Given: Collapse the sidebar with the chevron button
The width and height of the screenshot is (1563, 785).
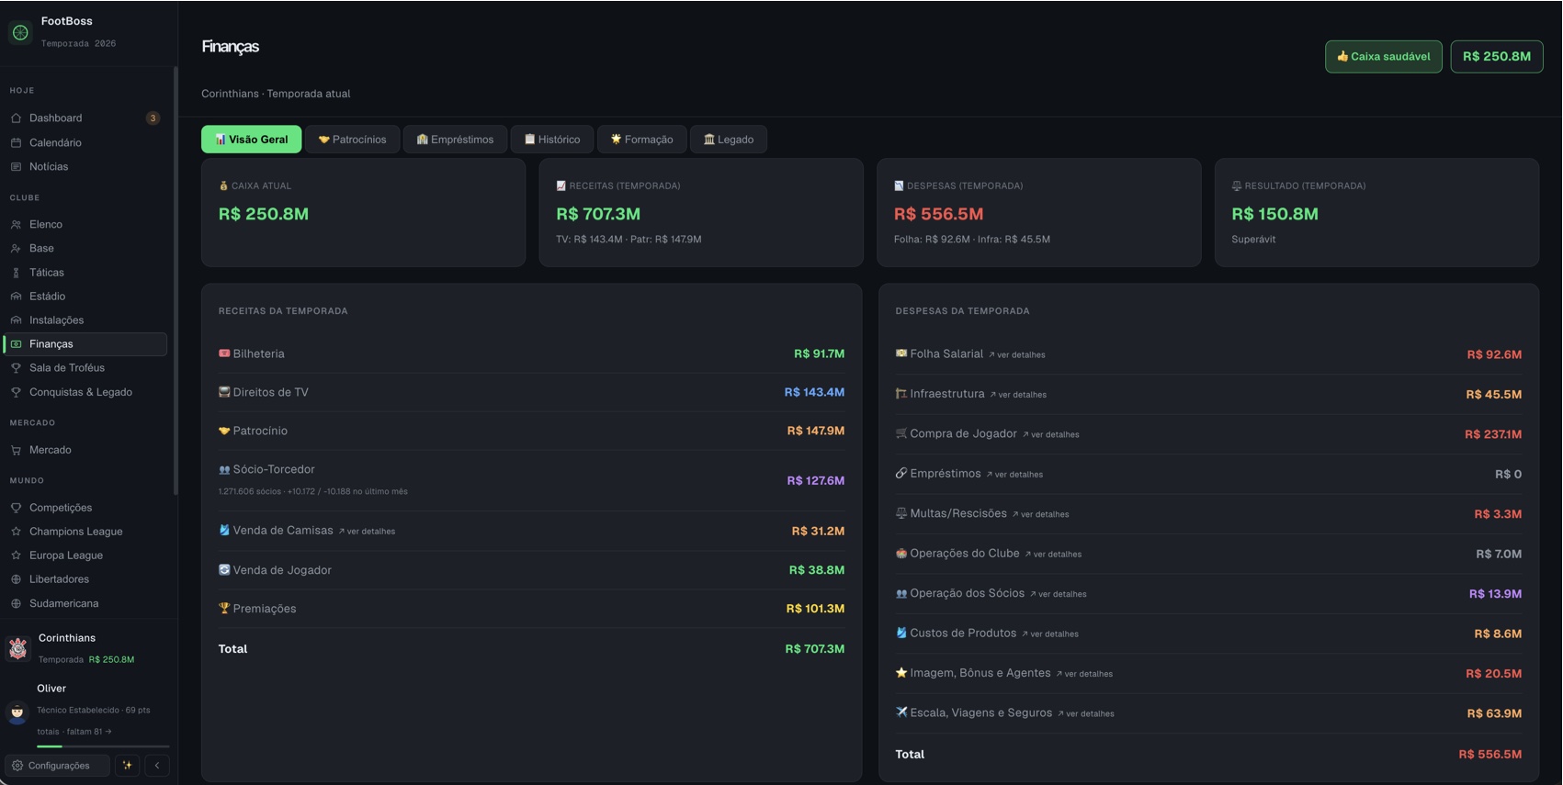Looking at the screenshot, I should 157,765.
